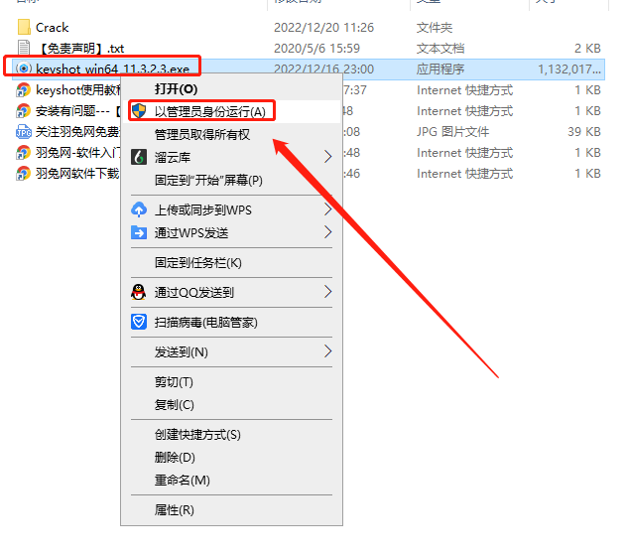Image resolution: width=628 pixels, height=556 pixels.
Task: Click the WPS send arrow icon
Action: point(139,232)
